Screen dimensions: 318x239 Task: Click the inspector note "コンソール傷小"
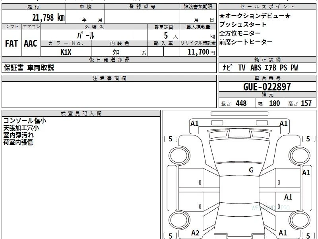(25, 121)
